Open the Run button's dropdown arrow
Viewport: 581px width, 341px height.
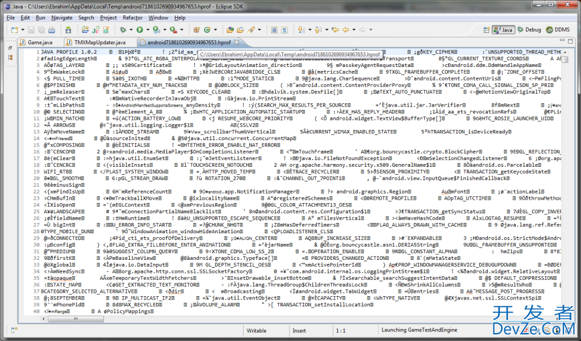pyautogui.click(x=148, y=30)
